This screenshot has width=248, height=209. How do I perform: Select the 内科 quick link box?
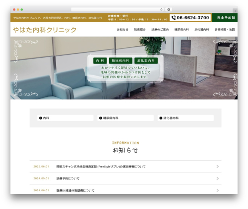(x=65, y=118)
